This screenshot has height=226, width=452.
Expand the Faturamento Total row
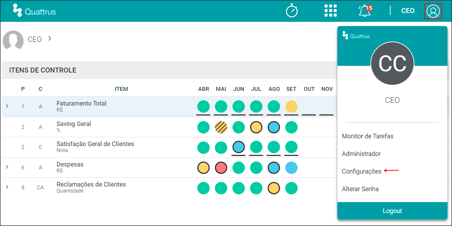(7, 106)
